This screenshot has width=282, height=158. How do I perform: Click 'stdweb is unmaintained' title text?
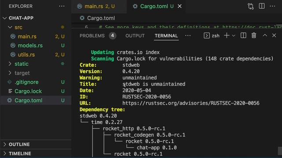pyautogui.click(x=154, y=84)
